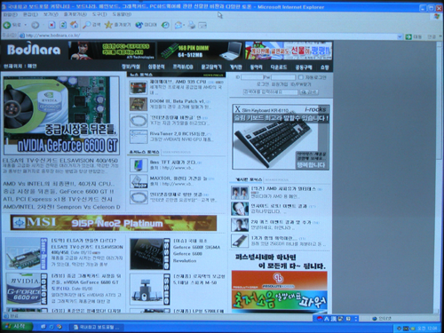The image size is (444, 333).
Task: Open the Help menu
Action: click(122, 14)
